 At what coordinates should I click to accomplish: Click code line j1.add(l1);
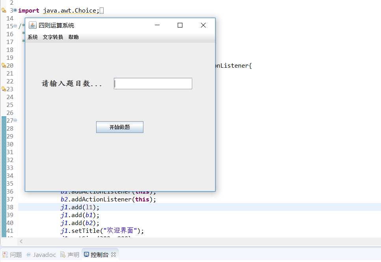[80, 207]
